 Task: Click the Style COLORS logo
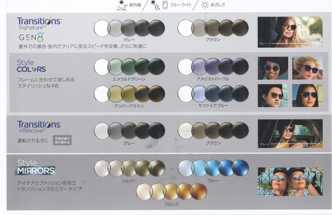[31, 66]
